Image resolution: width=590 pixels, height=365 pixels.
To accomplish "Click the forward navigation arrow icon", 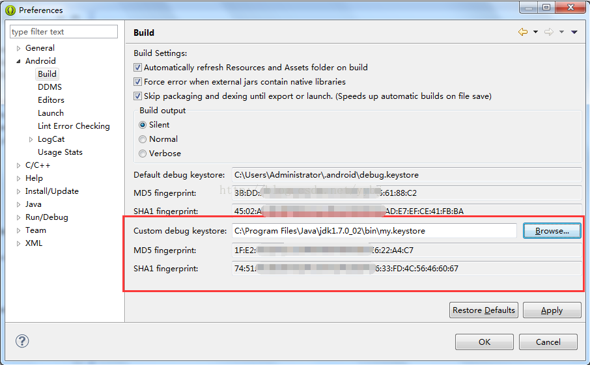I will tap(549, 32).
